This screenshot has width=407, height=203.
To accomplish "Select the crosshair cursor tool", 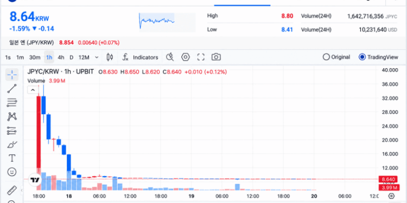I will [12, 75].
